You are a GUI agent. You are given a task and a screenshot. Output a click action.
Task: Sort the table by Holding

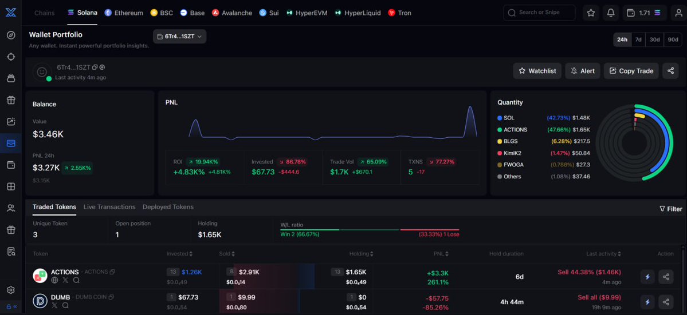pos(362,254)
